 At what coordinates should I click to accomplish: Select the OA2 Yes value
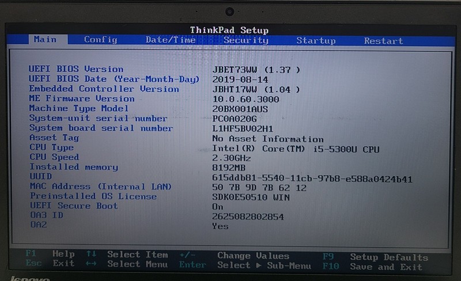(x=220, y=226)
